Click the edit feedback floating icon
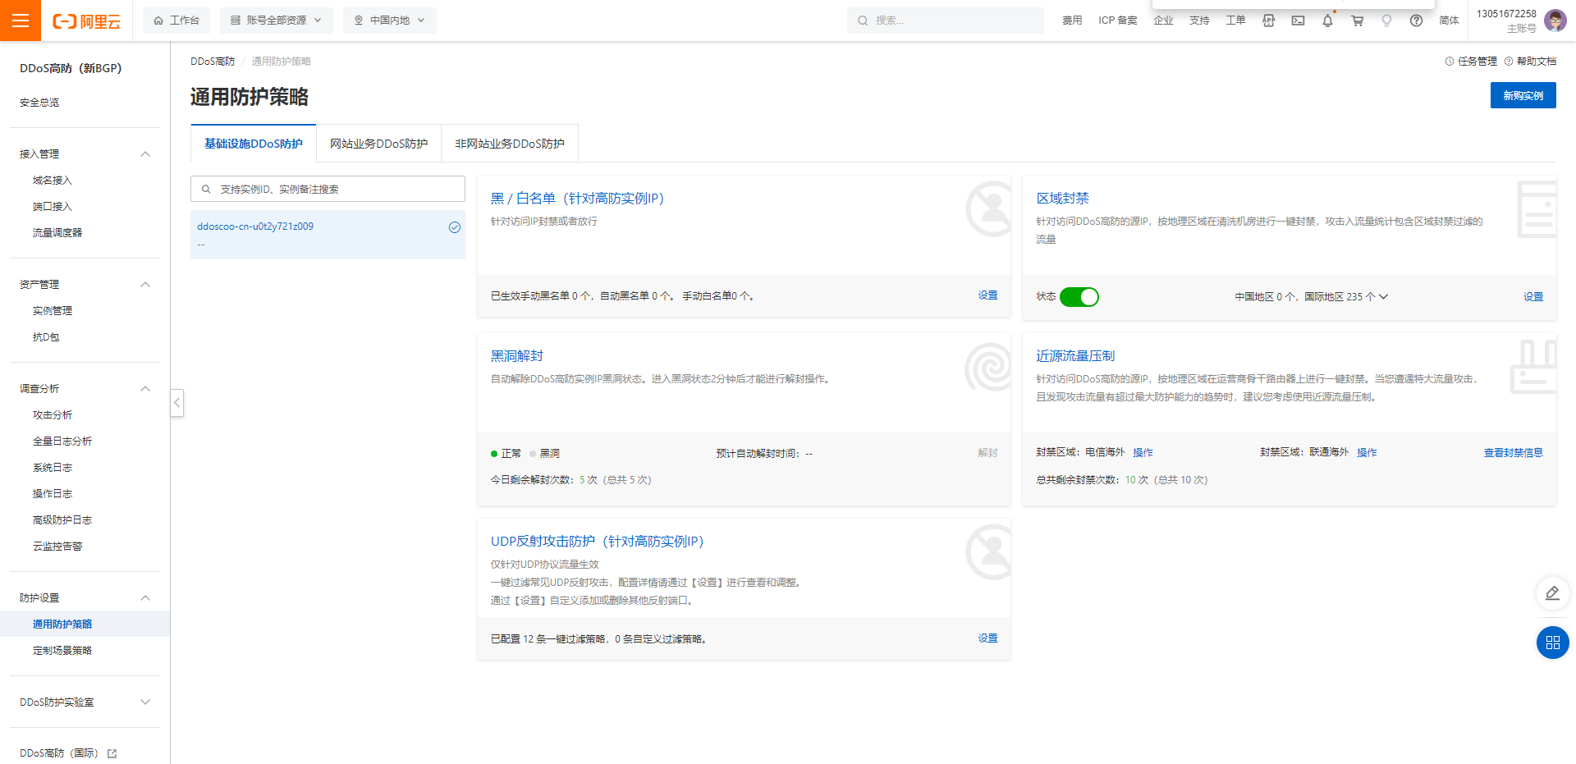Viewport: 1576px width, 764px height. tap(1552, 593)
